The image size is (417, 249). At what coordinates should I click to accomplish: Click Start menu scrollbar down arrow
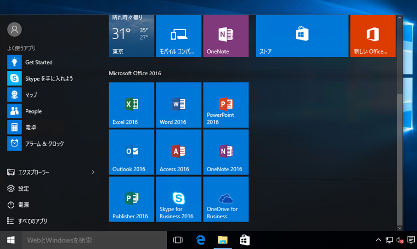pyautogui.click(x=399, y=228)
